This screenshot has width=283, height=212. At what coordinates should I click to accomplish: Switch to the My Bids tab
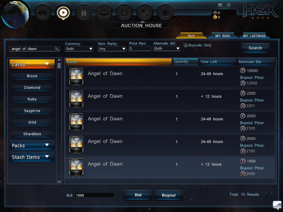tap(223, 36)
